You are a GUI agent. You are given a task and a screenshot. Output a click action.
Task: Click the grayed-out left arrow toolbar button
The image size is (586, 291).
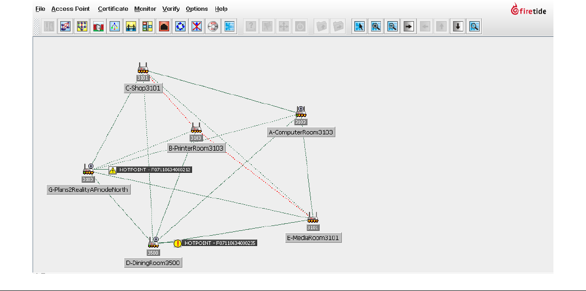[425, 27]
